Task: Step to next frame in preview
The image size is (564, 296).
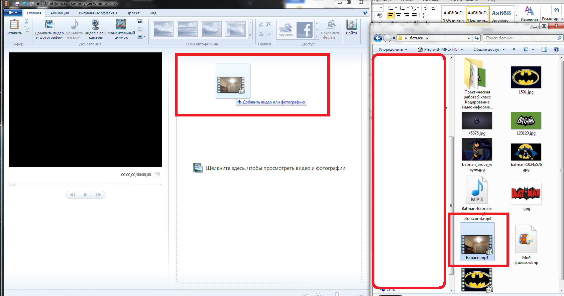Action: tap(98, 195)
